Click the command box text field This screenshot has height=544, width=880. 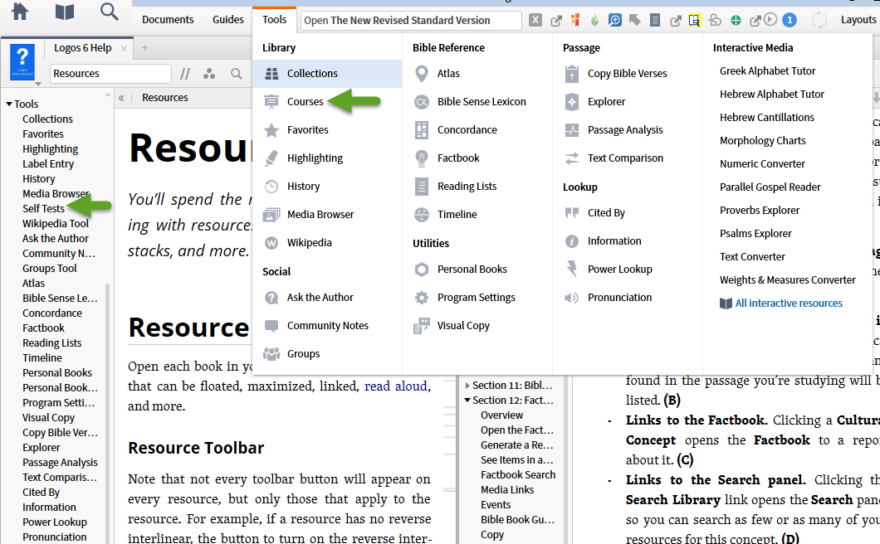tap(411, 20)
